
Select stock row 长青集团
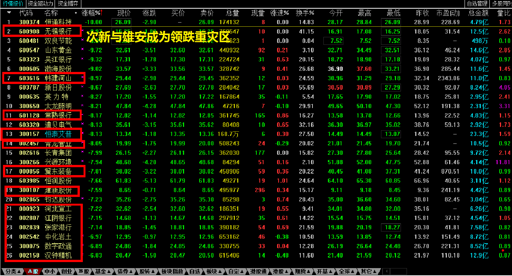(x=256, y=153)
